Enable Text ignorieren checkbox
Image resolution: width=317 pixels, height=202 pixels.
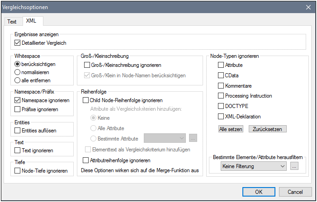pos(18,150)
